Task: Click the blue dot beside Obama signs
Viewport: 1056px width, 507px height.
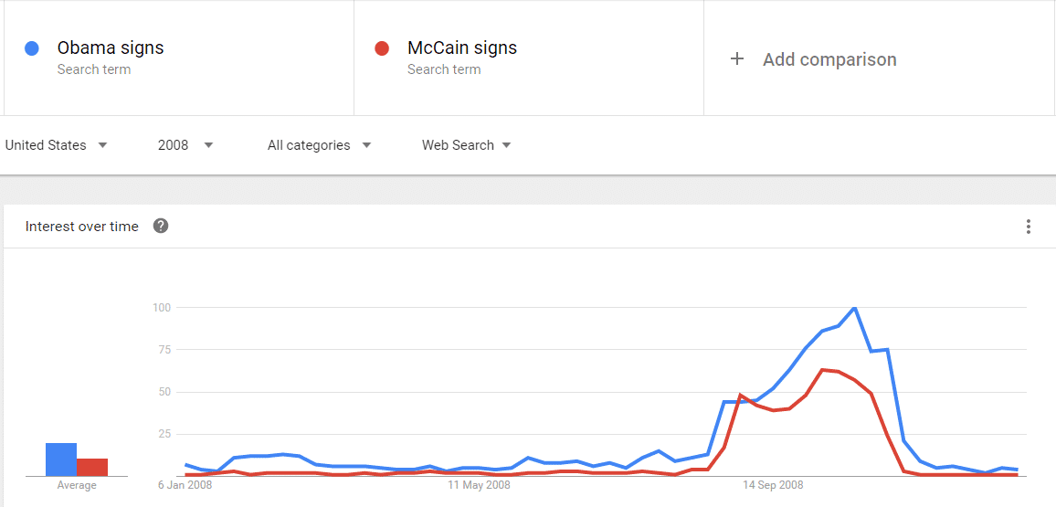Action: [31, 48]
